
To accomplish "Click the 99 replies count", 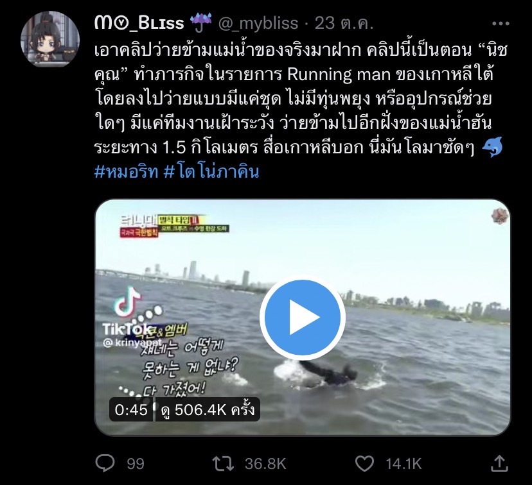I will (x=136, y=464).
